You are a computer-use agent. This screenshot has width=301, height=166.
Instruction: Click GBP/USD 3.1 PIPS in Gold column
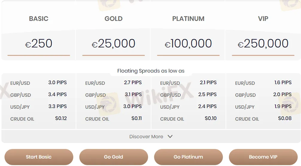[x=113, y=95]
